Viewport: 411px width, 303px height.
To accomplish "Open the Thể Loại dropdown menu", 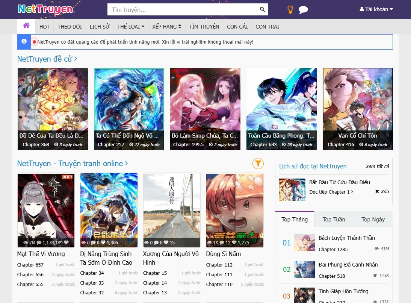I will pos(130,27).
